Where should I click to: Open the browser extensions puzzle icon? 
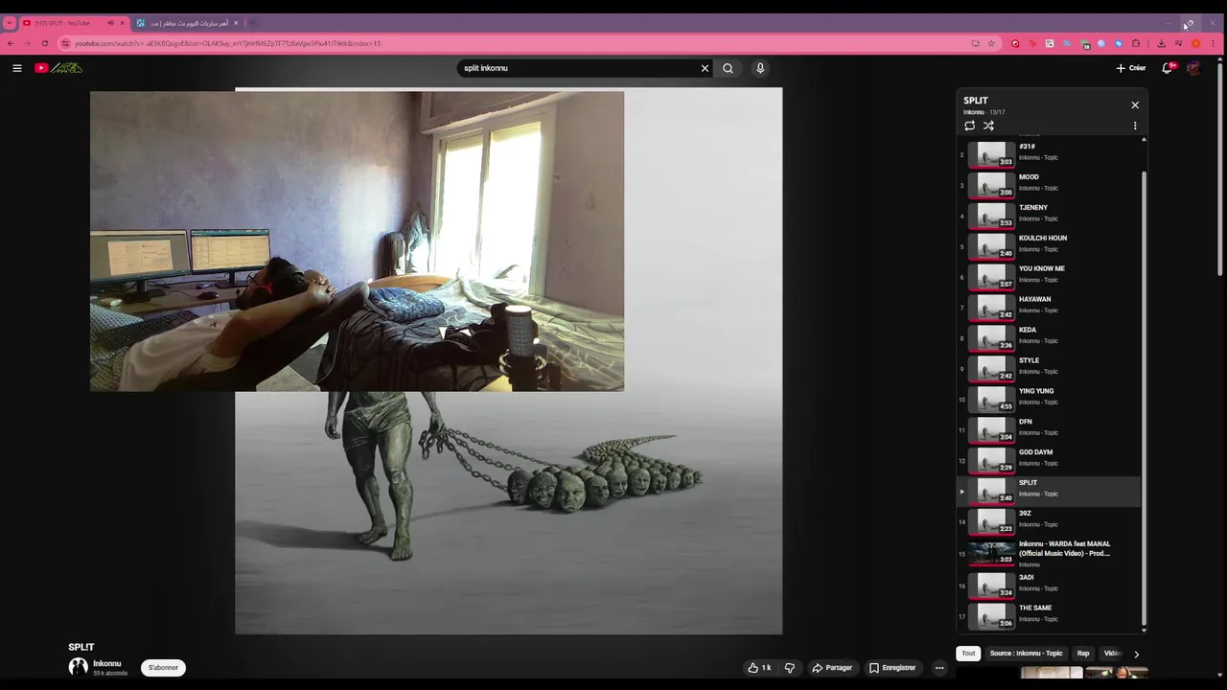tap(1136, 43)
